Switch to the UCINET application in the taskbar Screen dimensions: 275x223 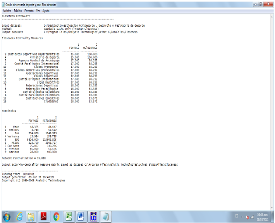[x=93, y=216]
